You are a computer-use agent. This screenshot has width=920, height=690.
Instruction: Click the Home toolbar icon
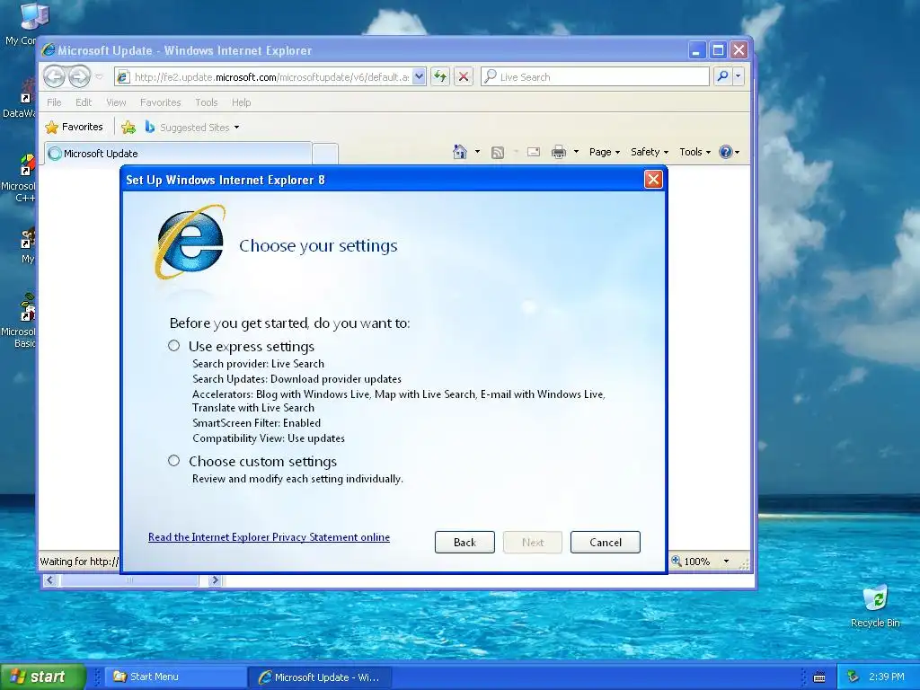coord(459,152)
